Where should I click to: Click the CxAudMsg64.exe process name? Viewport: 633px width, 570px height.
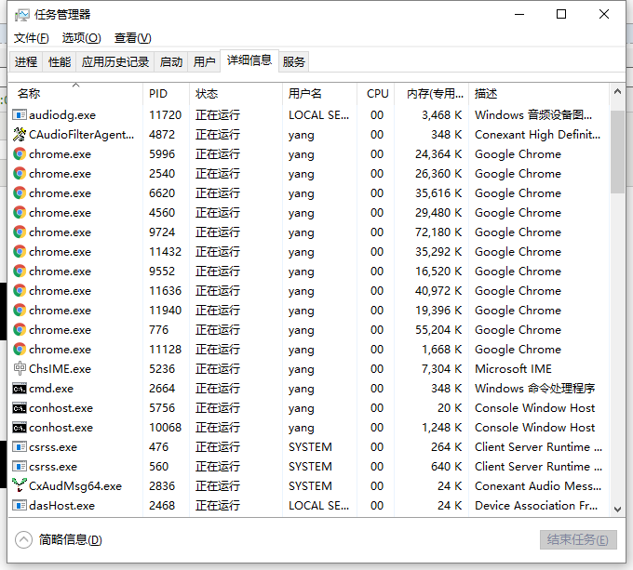(75, 485)
